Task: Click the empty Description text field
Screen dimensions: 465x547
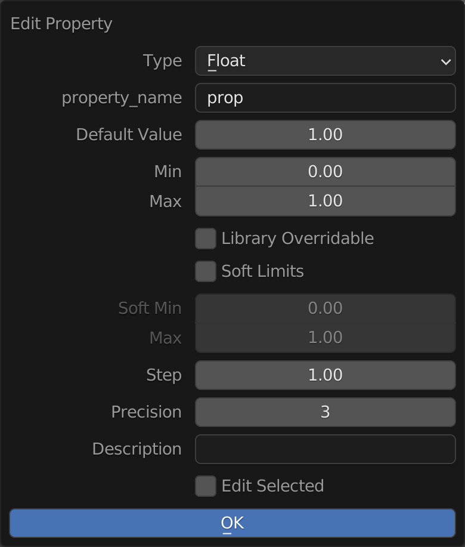Action: point(325,449)
